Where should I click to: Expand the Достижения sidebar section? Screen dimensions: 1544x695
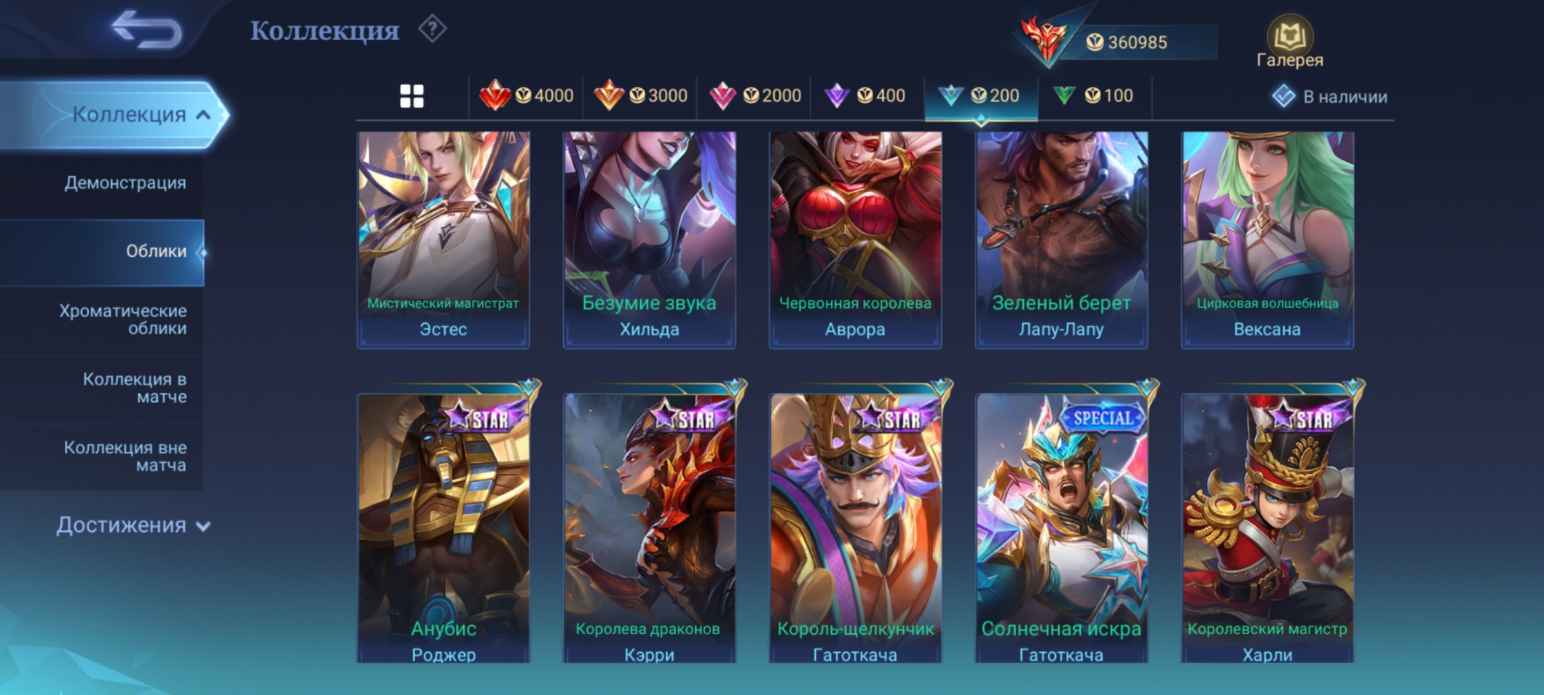133,525
